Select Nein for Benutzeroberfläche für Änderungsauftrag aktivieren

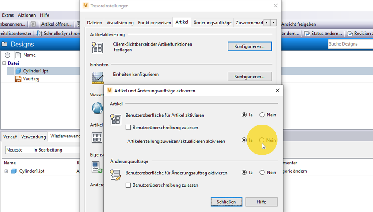pos(262,173)
